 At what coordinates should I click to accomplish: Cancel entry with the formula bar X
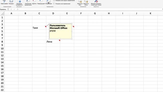pos(11,9)
